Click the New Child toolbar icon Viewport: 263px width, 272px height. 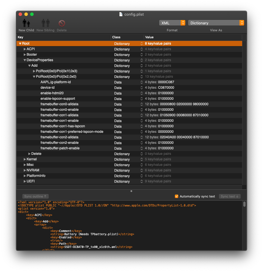pos(26,23)
